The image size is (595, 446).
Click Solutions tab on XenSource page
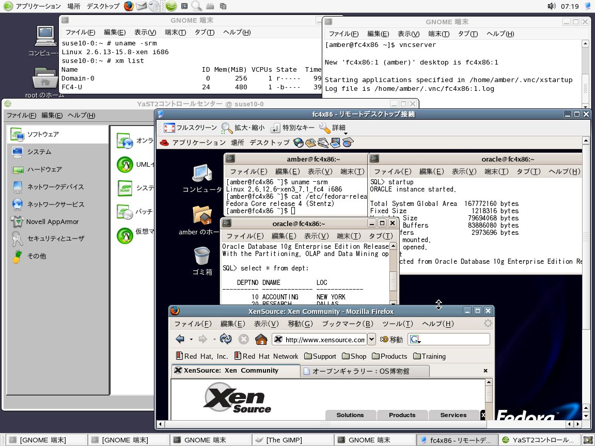point(350,415)
